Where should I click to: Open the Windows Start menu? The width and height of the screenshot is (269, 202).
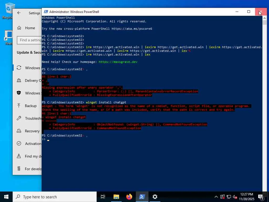pyautogui.click(x=6, y=197)
